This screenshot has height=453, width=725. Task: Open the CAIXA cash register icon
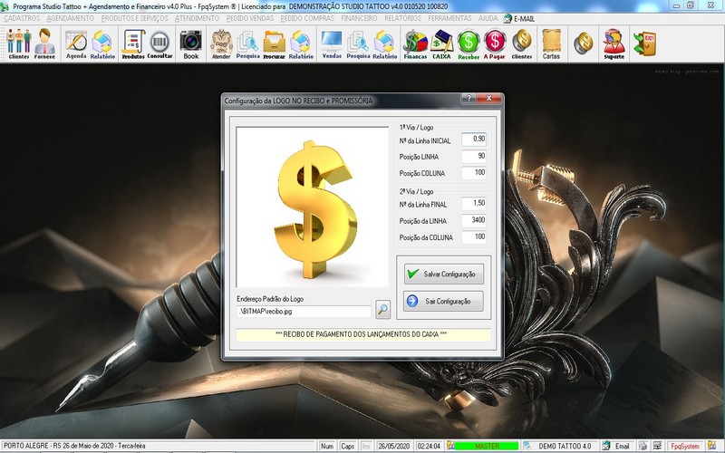[441, 43]
